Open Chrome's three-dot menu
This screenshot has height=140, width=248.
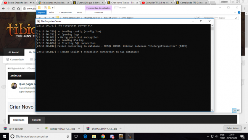[x=245, y=8]
